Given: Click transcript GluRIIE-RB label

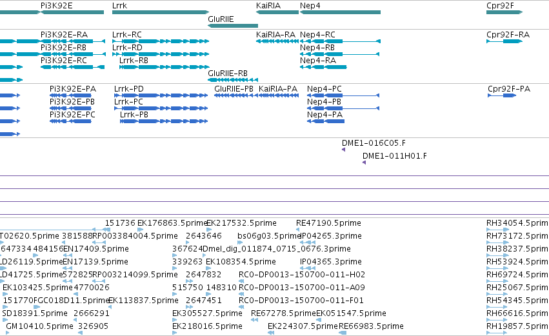Looking at the screenshot, I should point(228,74).
